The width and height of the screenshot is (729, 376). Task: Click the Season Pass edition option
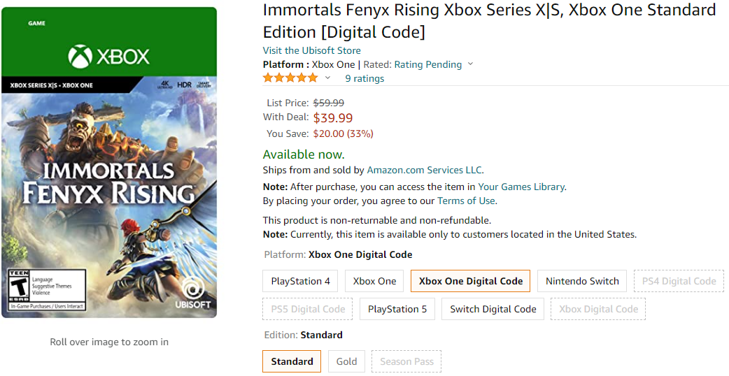406,361
